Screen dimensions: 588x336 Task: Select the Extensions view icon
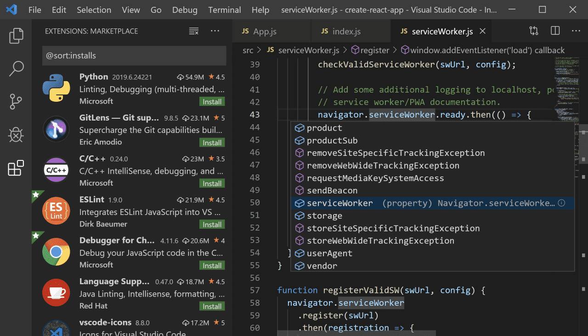click(16, 168)
